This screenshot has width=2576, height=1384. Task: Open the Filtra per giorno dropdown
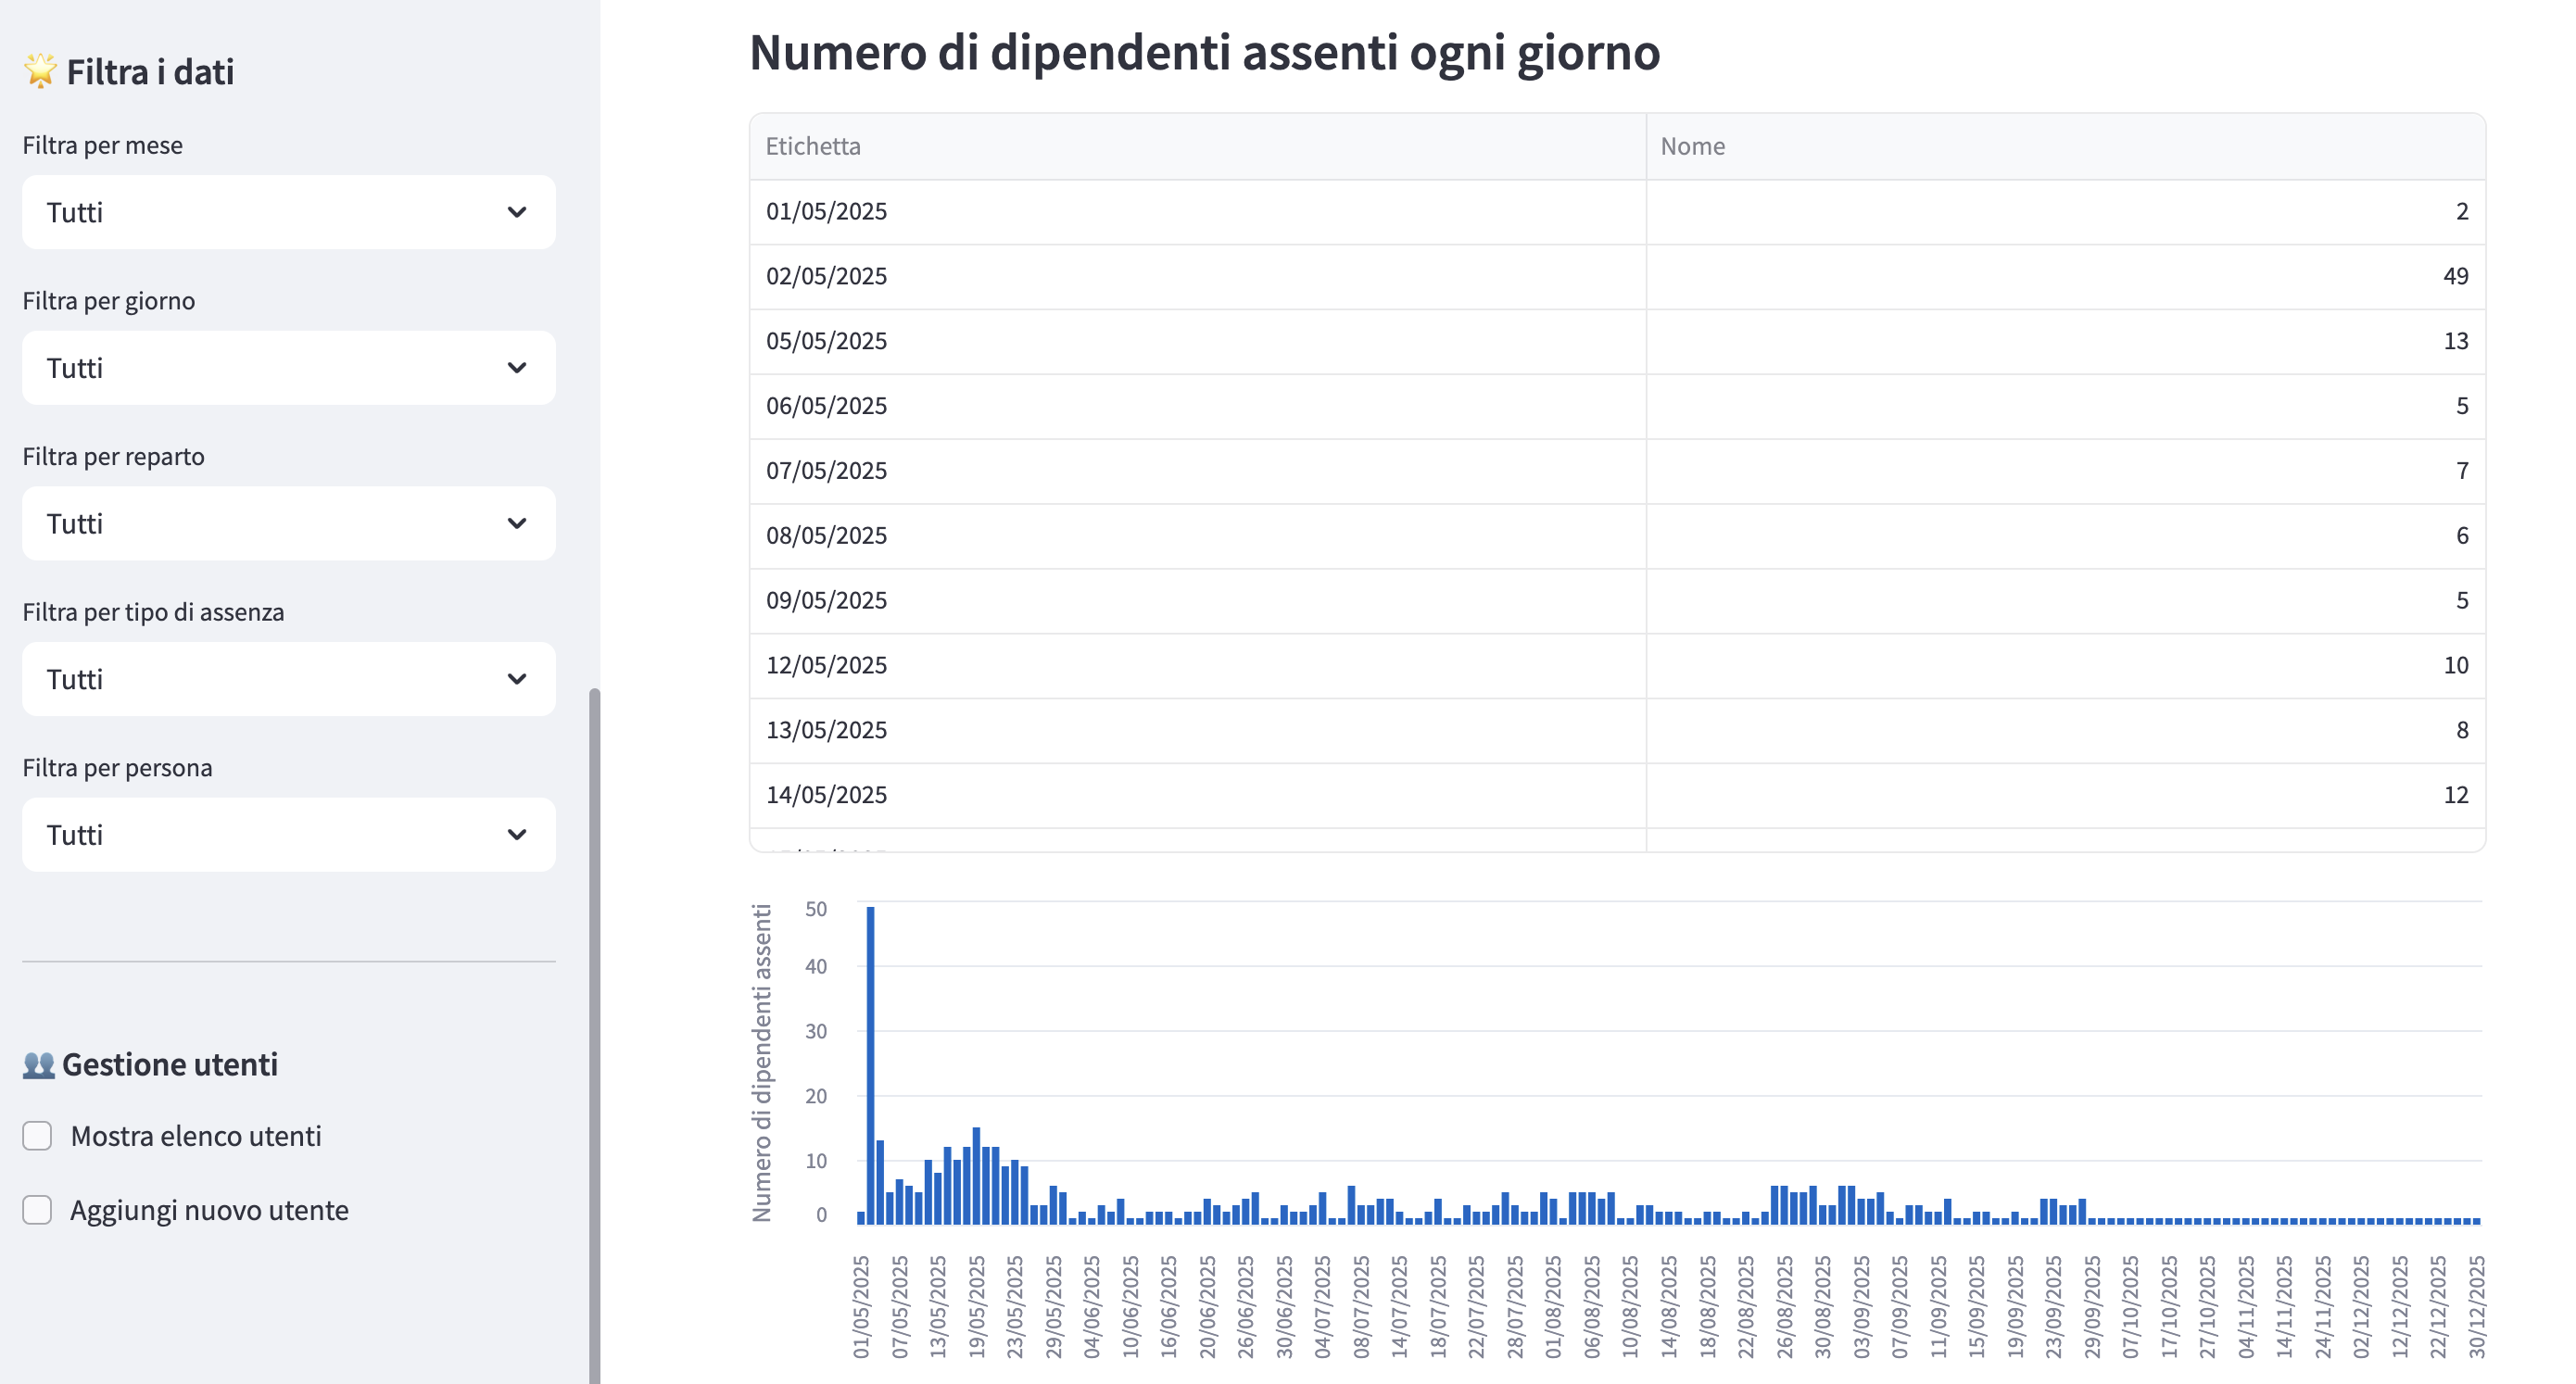click(288, 368)
